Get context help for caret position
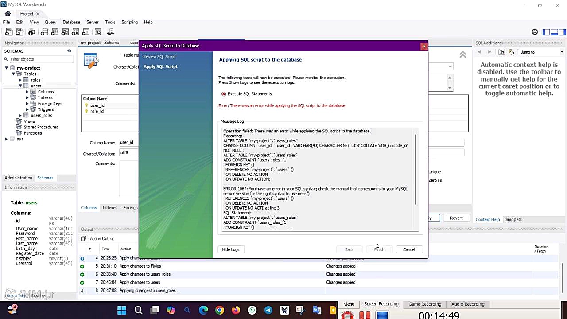The width and height of the screenshot is (567, 319). [502, 52]
